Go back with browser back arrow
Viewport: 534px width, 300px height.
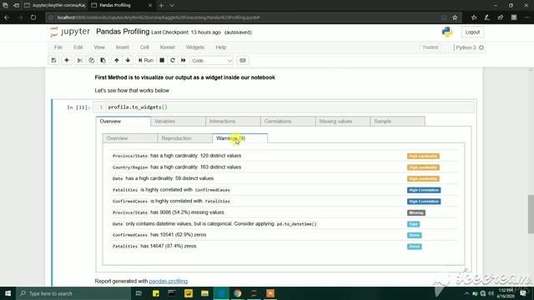tap(7, 17)
